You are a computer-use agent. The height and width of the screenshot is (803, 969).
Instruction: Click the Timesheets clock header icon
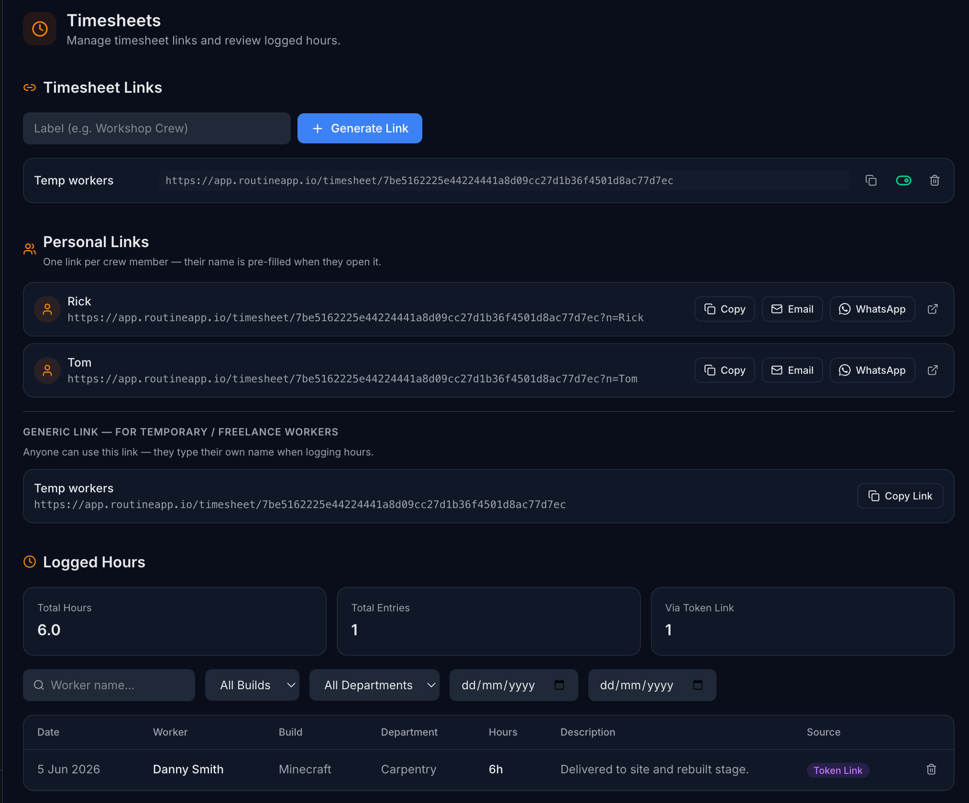(40, 29)
